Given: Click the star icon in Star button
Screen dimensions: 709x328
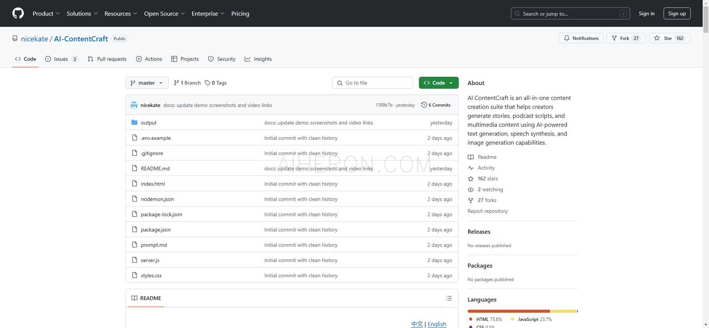Looking at the screenshot, I should [657, 38].
